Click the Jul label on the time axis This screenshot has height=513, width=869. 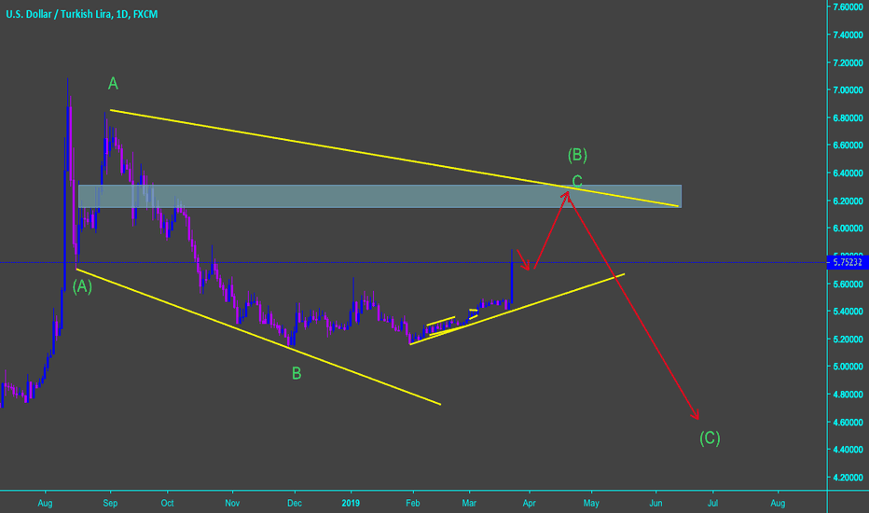coord(712,503)
